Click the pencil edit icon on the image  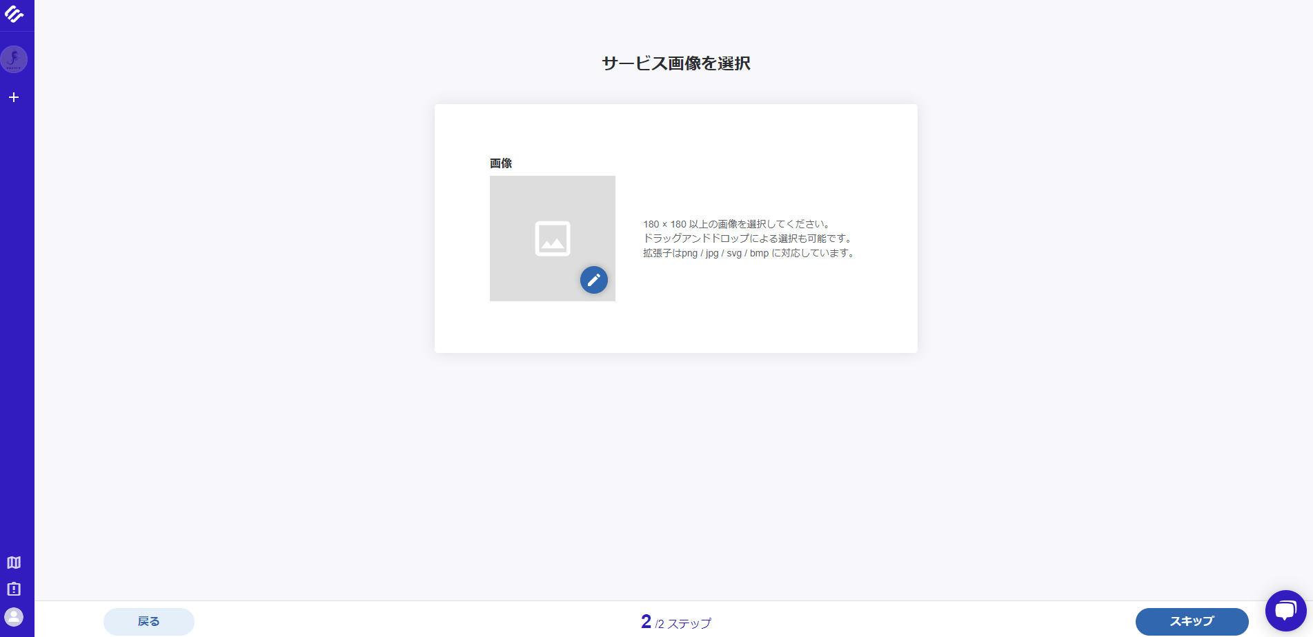click(594, 280)
